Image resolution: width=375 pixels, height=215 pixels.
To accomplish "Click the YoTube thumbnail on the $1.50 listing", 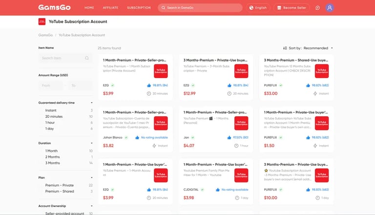I will click(x=322, y=123).
